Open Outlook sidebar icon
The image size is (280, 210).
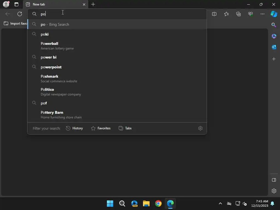tap(274, 47)
